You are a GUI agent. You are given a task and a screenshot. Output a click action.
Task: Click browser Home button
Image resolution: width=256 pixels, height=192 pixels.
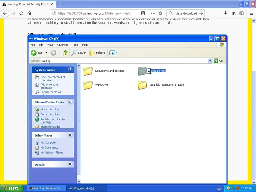[29, 13]
